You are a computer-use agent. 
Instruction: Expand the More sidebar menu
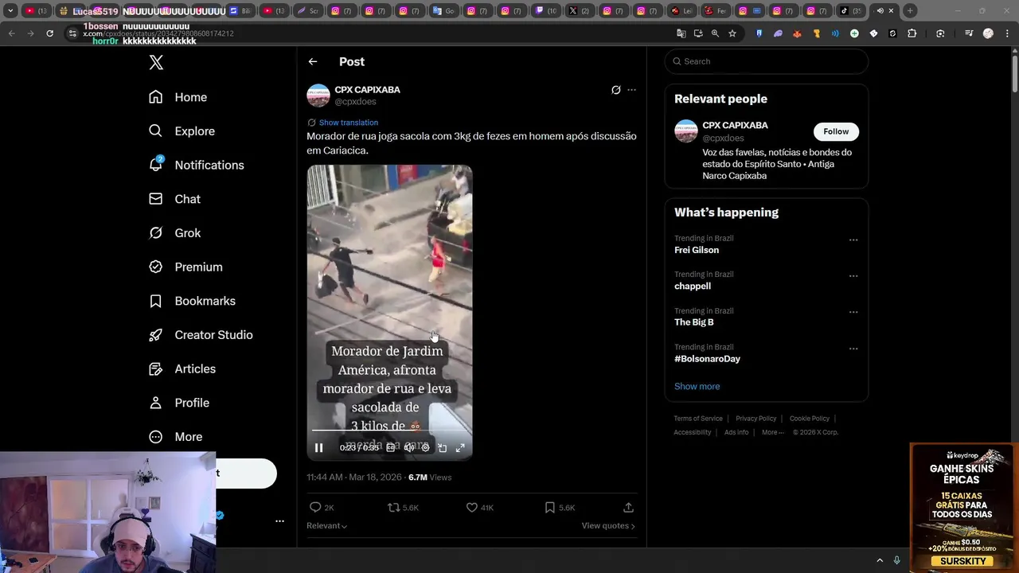(176, 437)
